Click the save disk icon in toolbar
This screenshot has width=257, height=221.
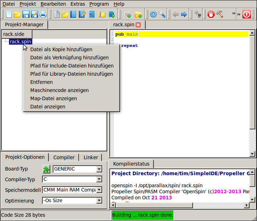[26, 15]
